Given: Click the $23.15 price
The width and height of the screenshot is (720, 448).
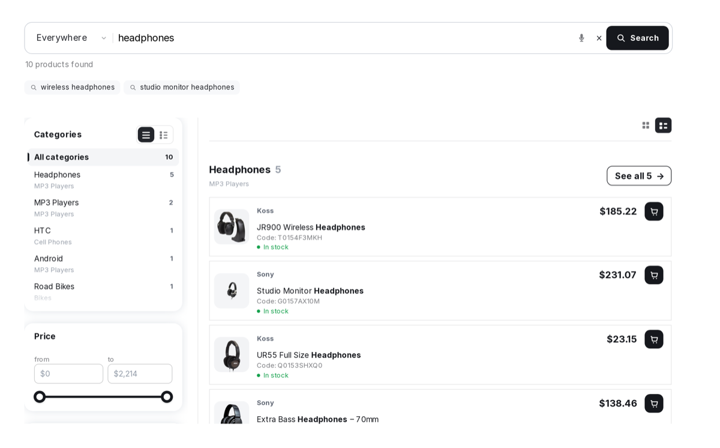Looking at the screenshot, I should [622, 339].
